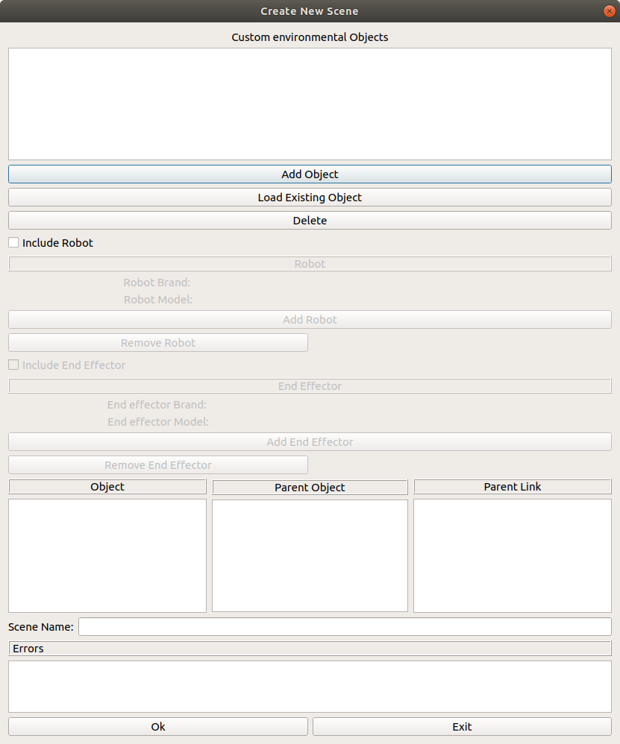Open Load Existing Object
This screenshot has height=744, width=620.
[x=310, y=198]
